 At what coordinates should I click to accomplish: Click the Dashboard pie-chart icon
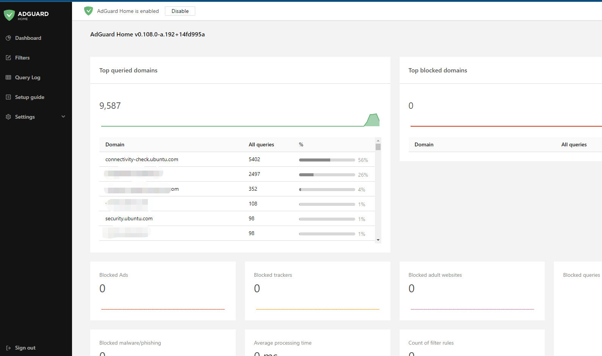tap(8, 38)
